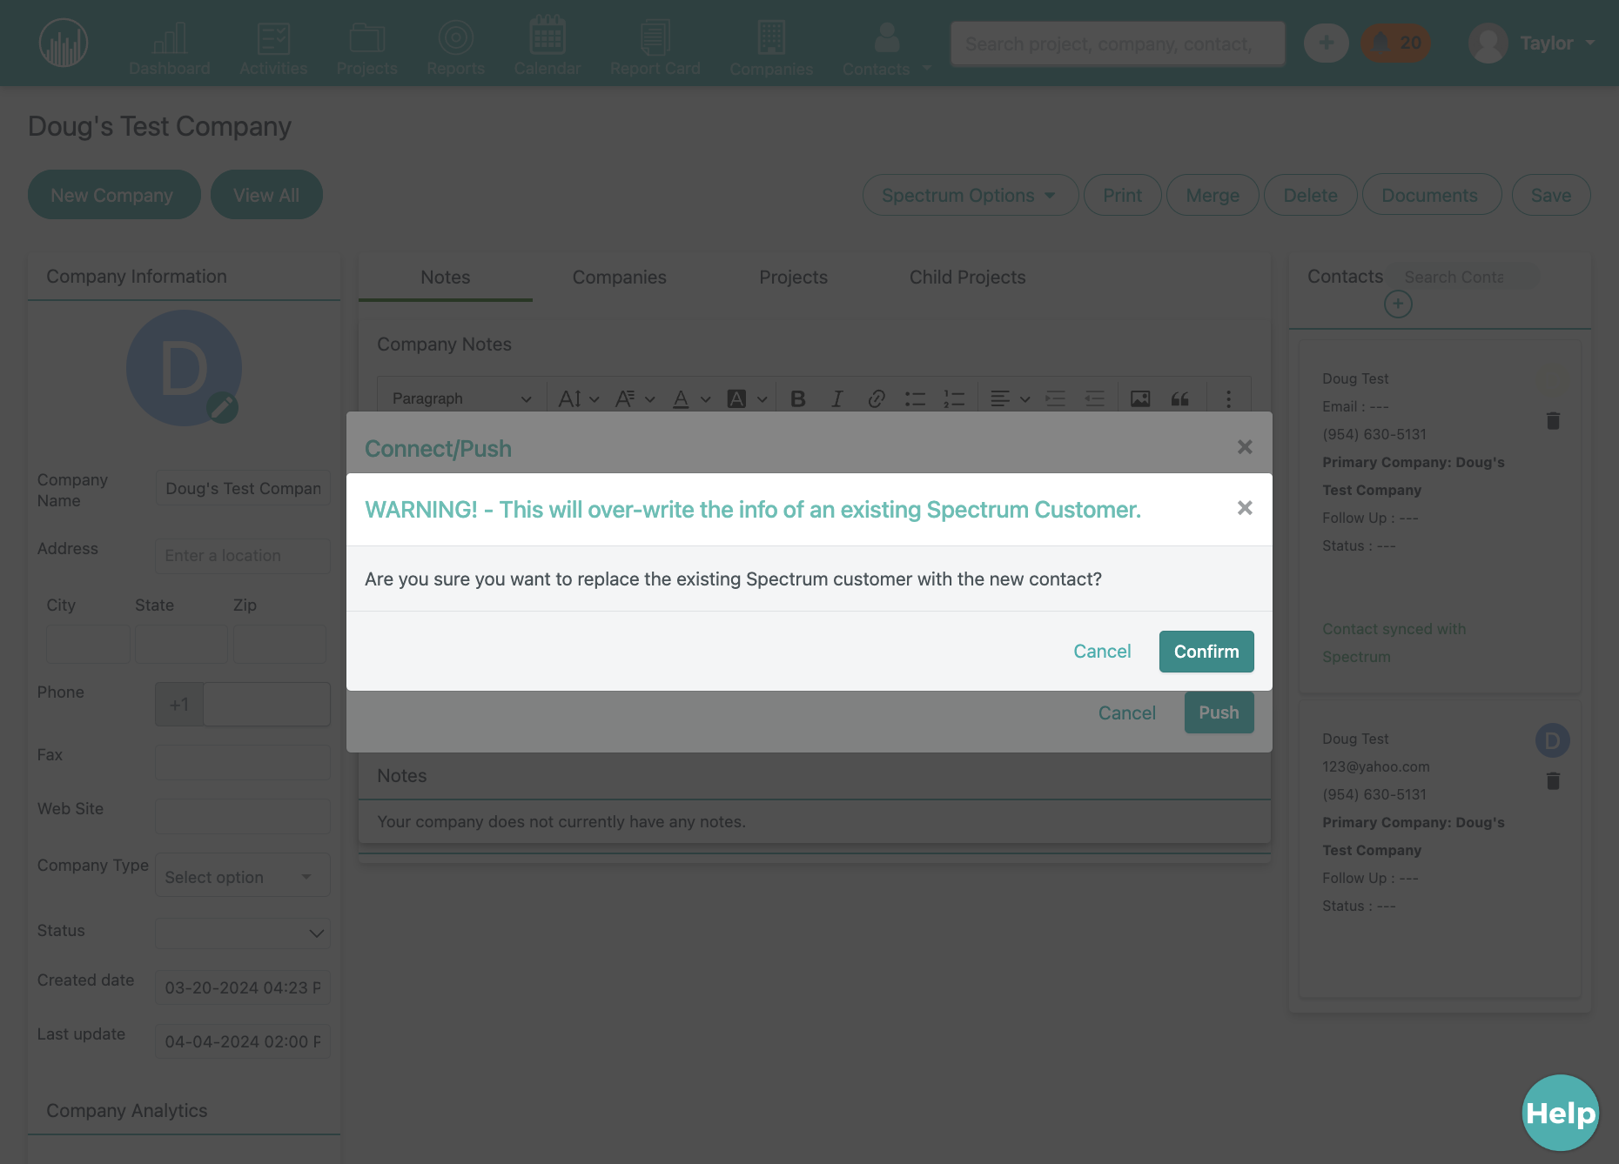Insert image in notes editor
This screenshot has width=1619, height=1164.
click(1140, 398)
